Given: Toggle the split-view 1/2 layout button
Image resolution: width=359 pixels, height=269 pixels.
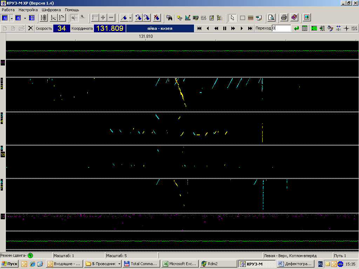Looking at the screenshot, I should pyautogui.click(x=32, y=18).
